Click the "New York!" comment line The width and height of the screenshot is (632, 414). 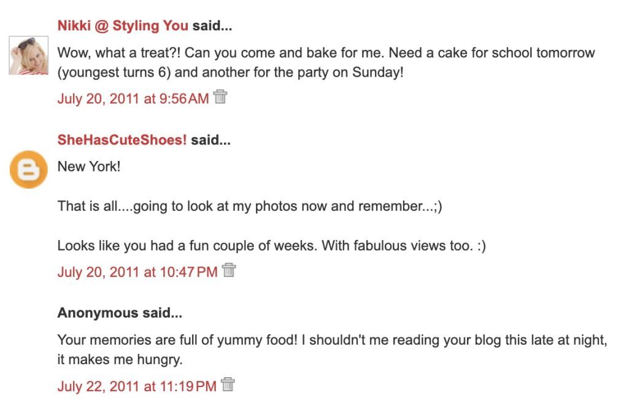point(89,166)
